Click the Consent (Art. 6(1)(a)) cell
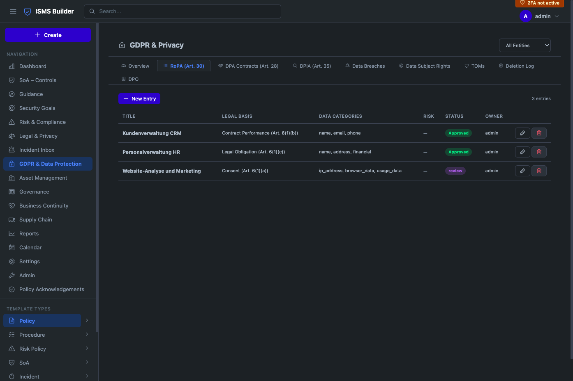Screen dimensions: 573x381 click(x=245, y=171)
